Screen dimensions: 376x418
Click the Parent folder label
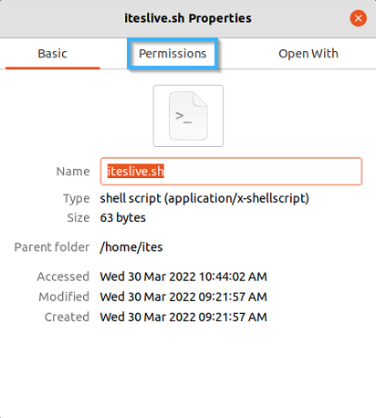coord(52,247)
